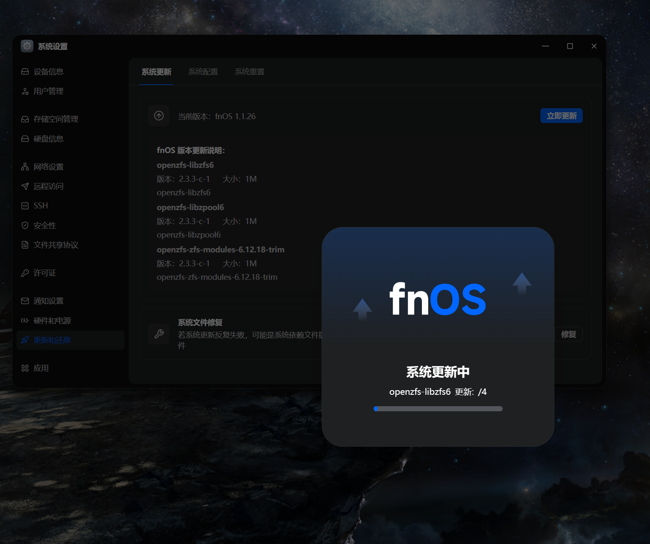The width and height of the screenshot is (650, 544).
Task: Select 更新和还原 sidebar entry
Action: coord(70,340)
